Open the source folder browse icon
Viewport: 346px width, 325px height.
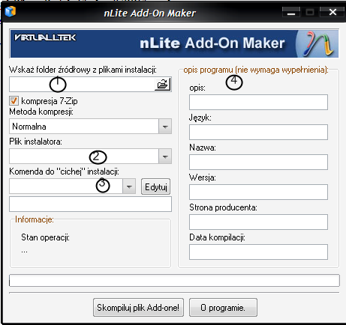163,84
